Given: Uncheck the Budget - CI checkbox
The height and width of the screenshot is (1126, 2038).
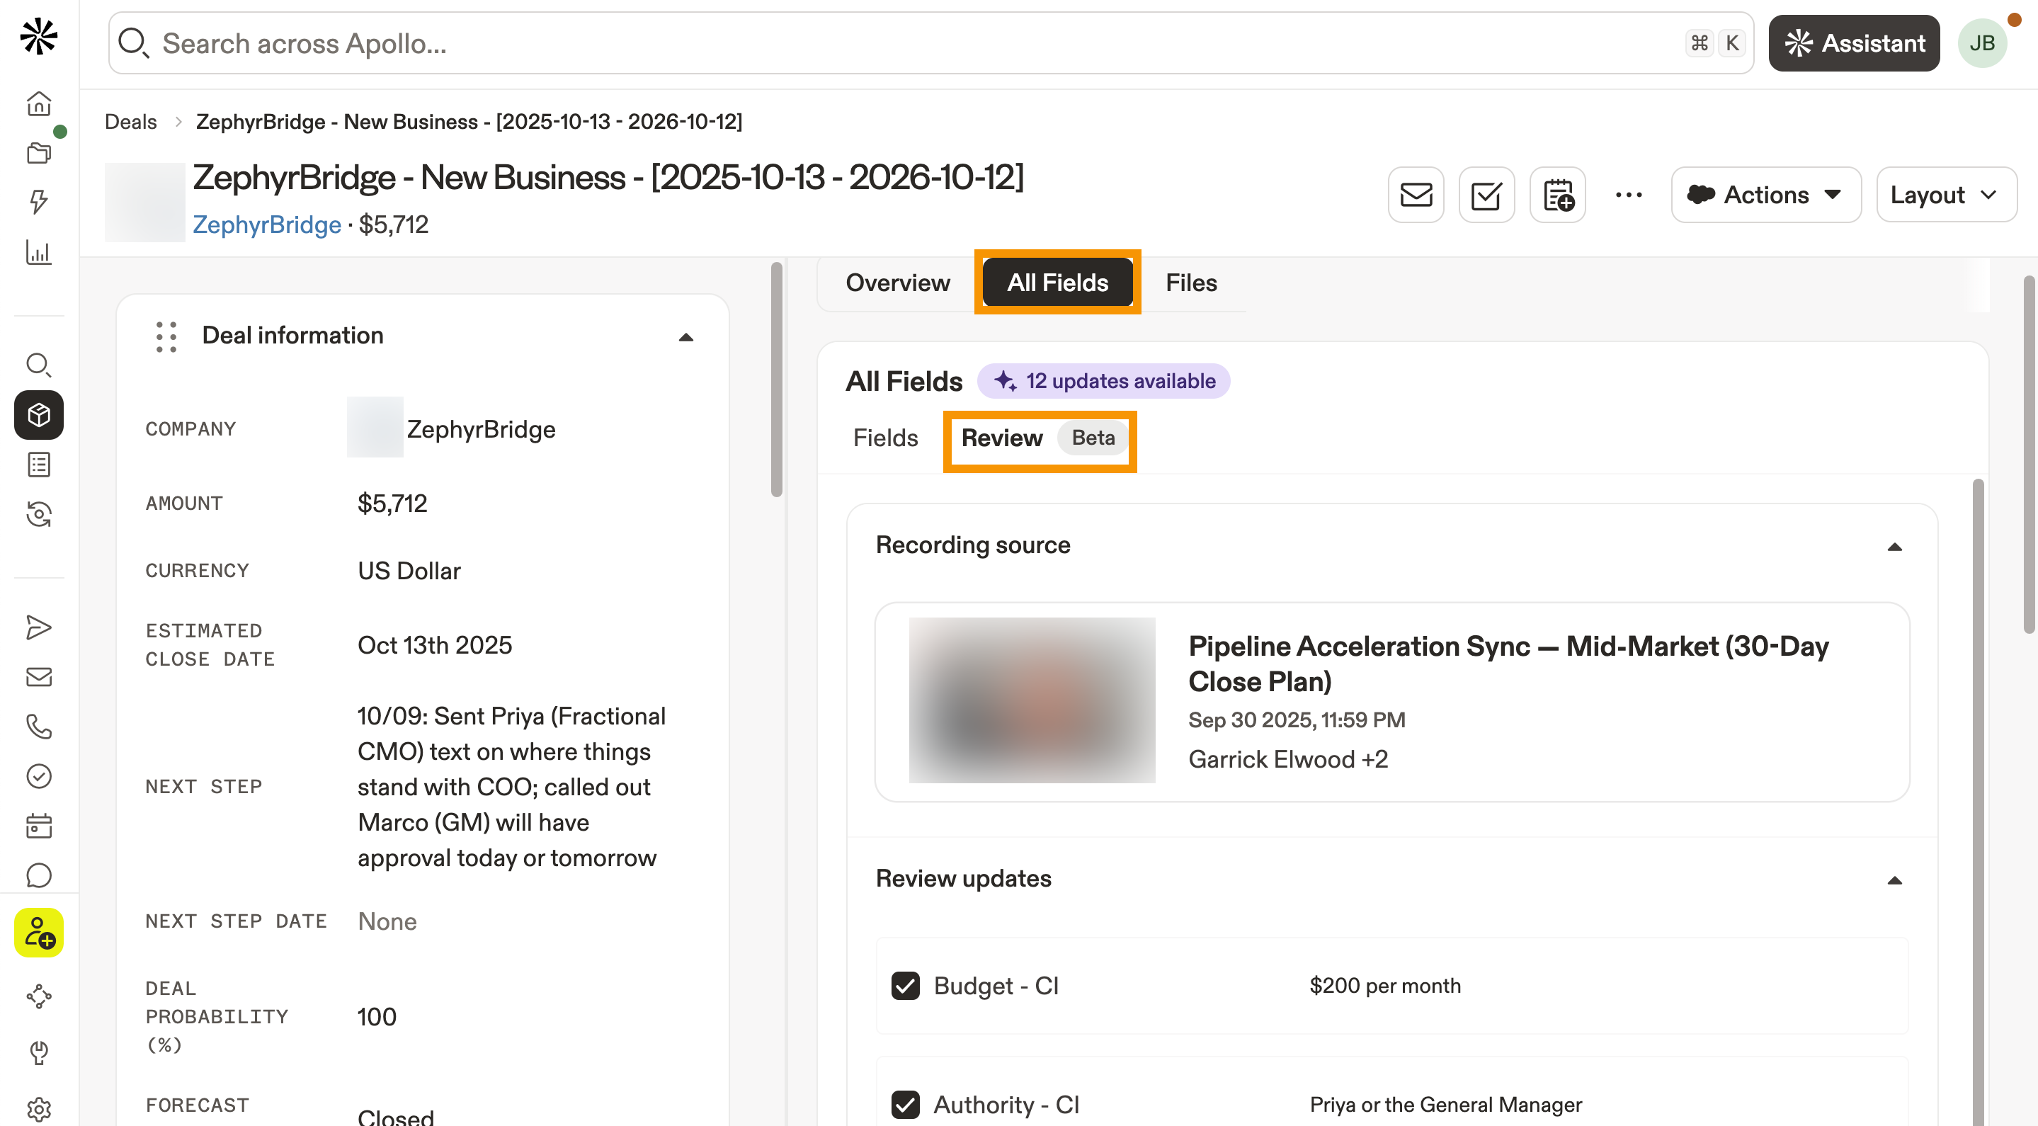Looking at the screenshot, I should point(905,986).
